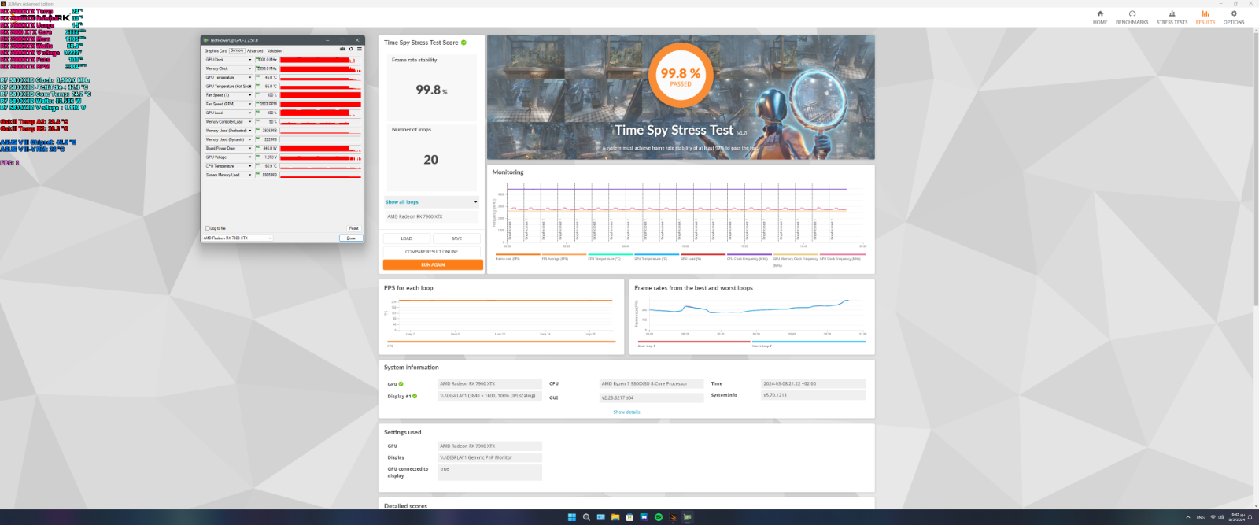Open GPU Clock sensor dropdown arrow
1259x525 pixels.
pos(250,60)
